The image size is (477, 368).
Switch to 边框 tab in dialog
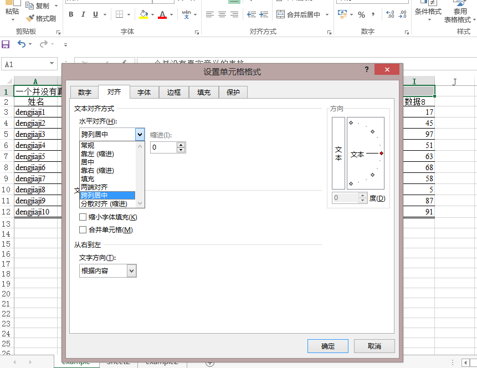174,92
